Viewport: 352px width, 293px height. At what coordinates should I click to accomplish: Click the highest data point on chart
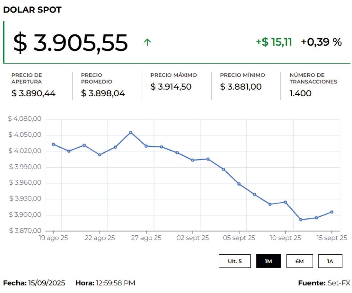pyautogui.click(x=131, y=133)
